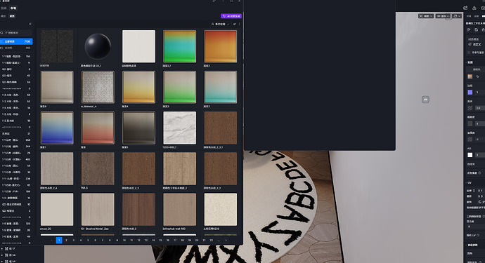
Task: Open the purple normal map swatch
Action: (x=470, y=93)
